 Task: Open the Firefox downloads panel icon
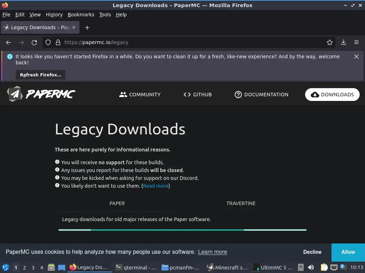coord(343,42)
